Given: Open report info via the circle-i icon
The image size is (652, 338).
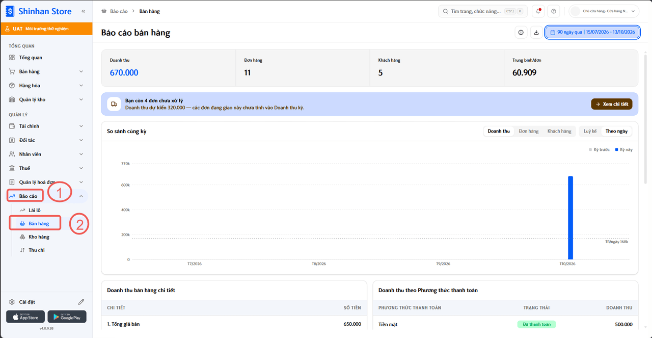Looking at the screenshot, I should tap(521, 32).
